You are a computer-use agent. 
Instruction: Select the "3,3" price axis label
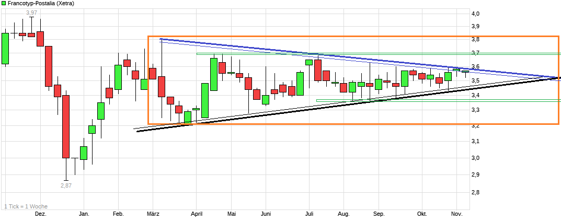(475, 110)
